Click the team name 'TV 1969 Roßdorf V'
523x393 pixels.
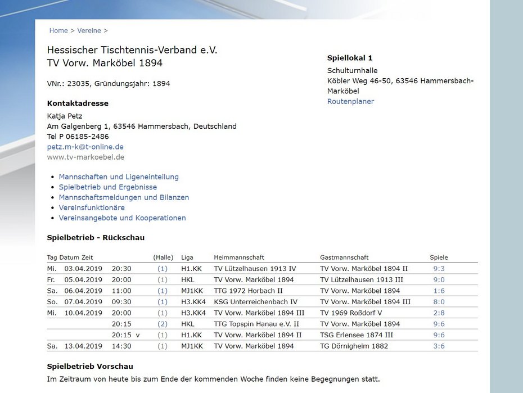click(351, 313)
